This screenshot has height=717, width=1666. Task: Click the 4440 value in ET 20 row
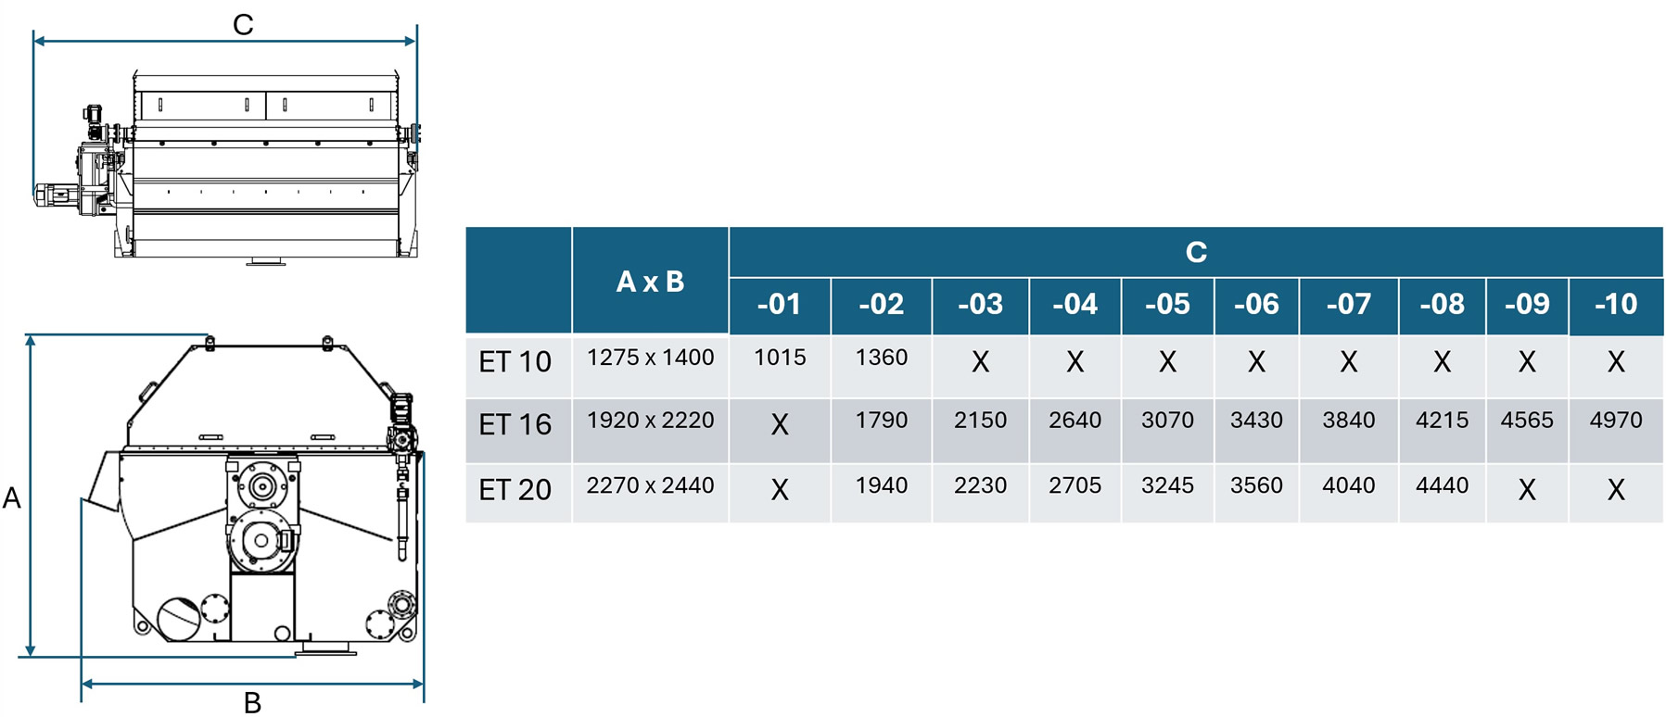pos(1442,485)
